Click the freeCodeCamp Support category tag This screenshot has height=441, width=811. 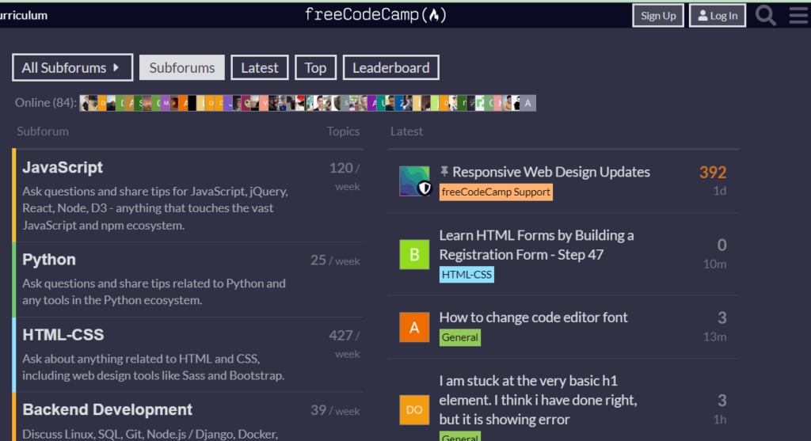click(x=496, y=192)
